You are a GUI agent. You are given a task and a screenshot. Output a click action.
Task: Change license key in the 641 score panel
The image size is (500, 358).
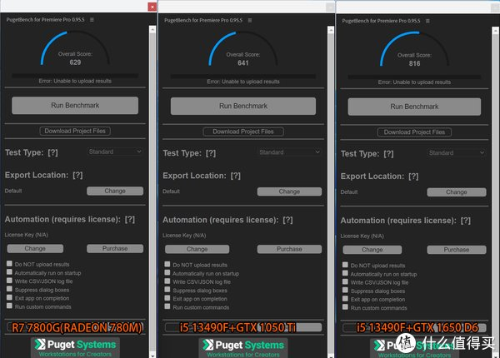point(197,249)
